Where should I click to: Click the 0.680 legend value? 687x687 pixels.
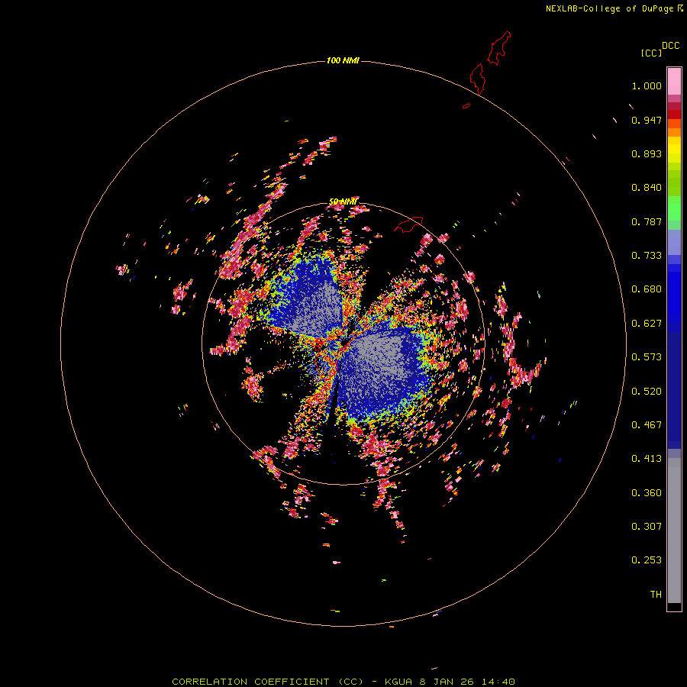click(647, 289)
